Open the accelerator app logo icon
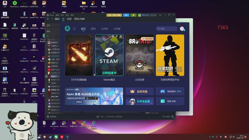Image resolution: width=249 pixels, height=140 pixels. click(x=67, y=29)
